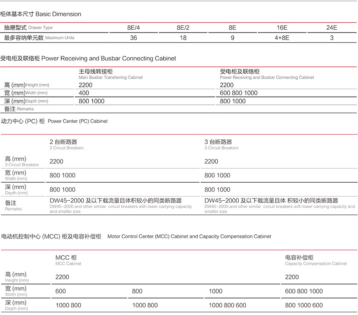This screenshot has width=358, height=315.
Task: Click "备注 Remarks" label in Power Center table
Action: (13, 206)
